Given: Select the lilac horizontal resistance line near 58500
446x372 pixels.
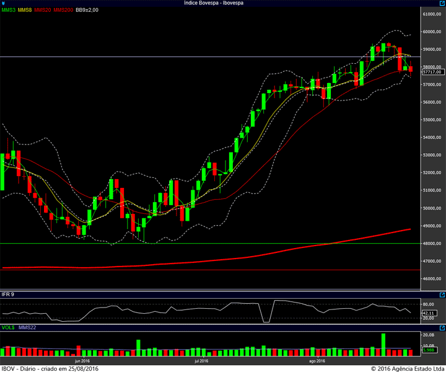Looking at the screenshot, I should [x=210, y=57].
